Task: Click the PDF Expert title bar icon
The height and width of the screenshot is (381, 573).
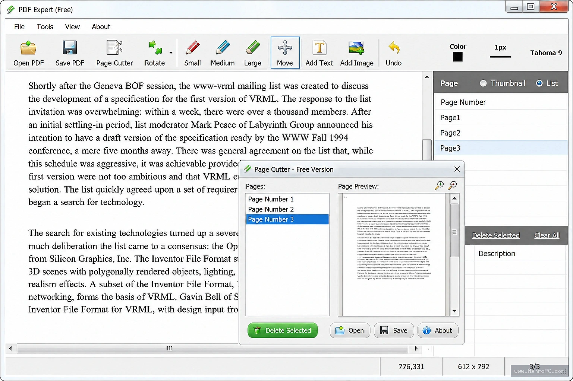Action: coord(11,10)
